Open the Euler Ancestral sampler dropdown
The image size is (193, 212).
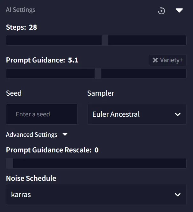pyautogui.click(x=137, y=114)
